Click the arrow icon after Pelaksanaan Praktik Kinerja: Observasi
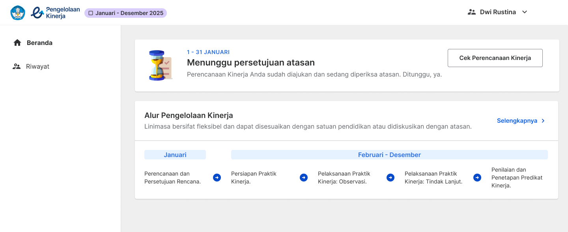568x232 pixels. pyautogui.click(x=390, y=178)
